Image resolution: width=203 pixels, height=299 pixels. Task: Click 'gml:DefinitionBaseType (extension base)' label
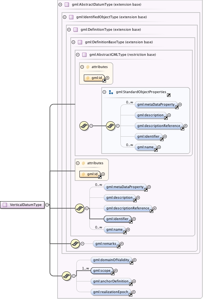[x=119, y=42]
